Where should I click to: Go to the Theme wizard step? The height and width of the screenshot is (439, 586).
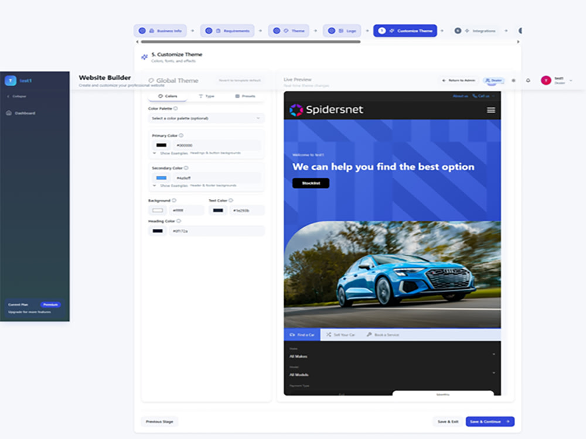pos(288,30)
